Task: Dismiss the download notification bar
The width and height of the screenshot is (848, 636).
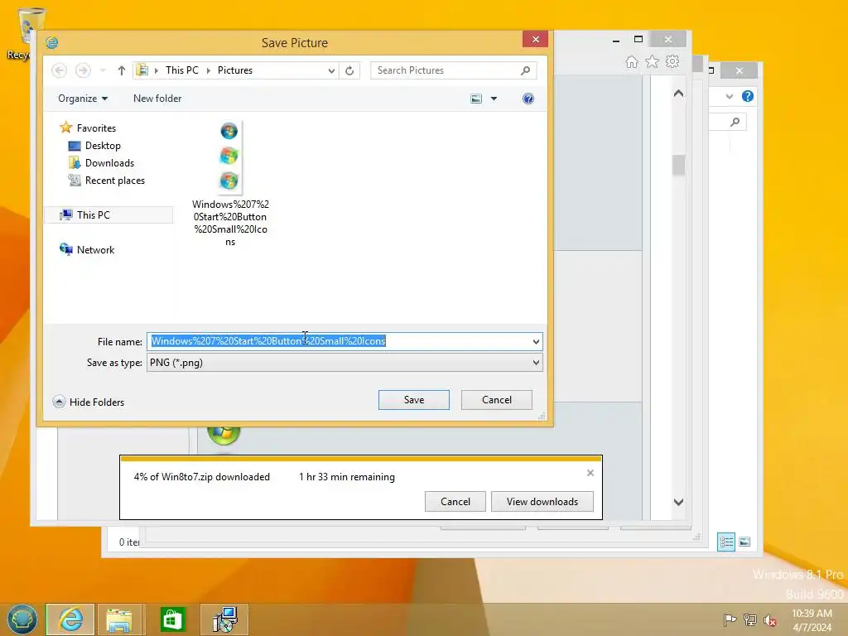Action: pos(590,473)
